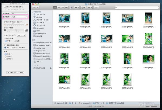Image resolution: width=162 pixels, height=110 pixels.
Task: Select 下側 label position radio button
Action: coord(6,41)
